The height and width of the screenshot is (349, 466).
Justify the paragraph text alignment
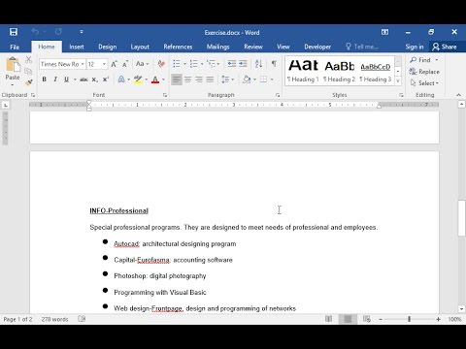click(x=210, y=79)
